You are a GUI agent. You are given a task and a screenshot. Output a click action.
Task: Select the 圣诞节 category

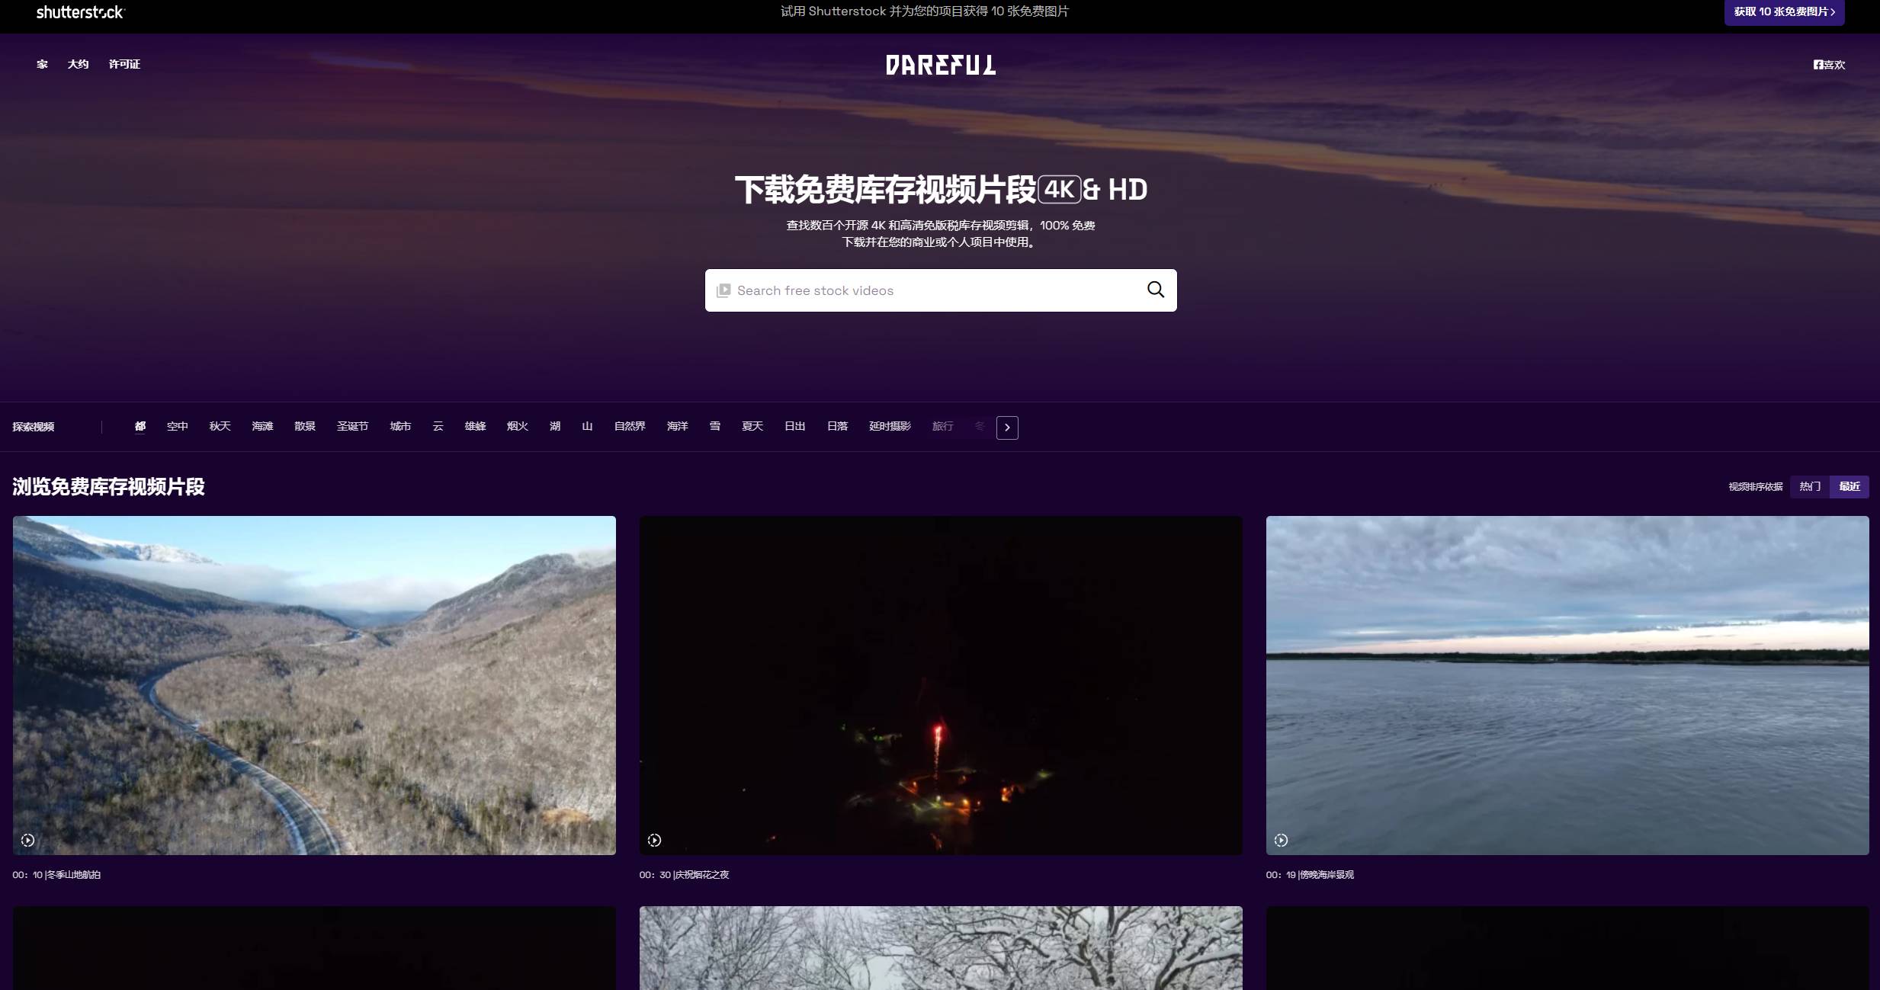click(353, 426)
